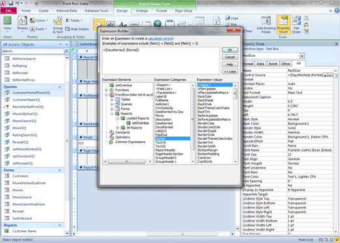The width and height of the screenshot is (340, 243).
Task: Click Help in Expression Builder
Action: [x=229, y=64]
